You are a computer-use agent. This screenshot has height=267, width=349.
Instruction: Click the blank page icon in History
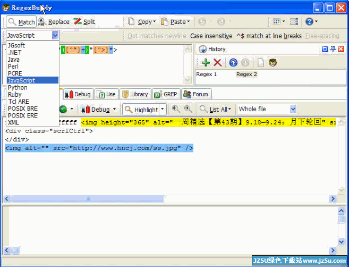pyautogui.click(x=261, y=63)
